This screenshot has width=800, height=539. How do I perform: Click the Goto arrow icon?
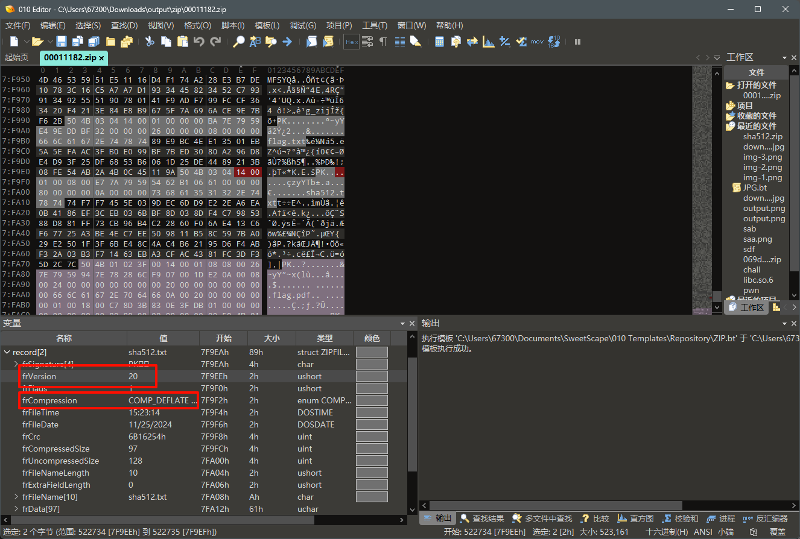click(x=287, y=42)
